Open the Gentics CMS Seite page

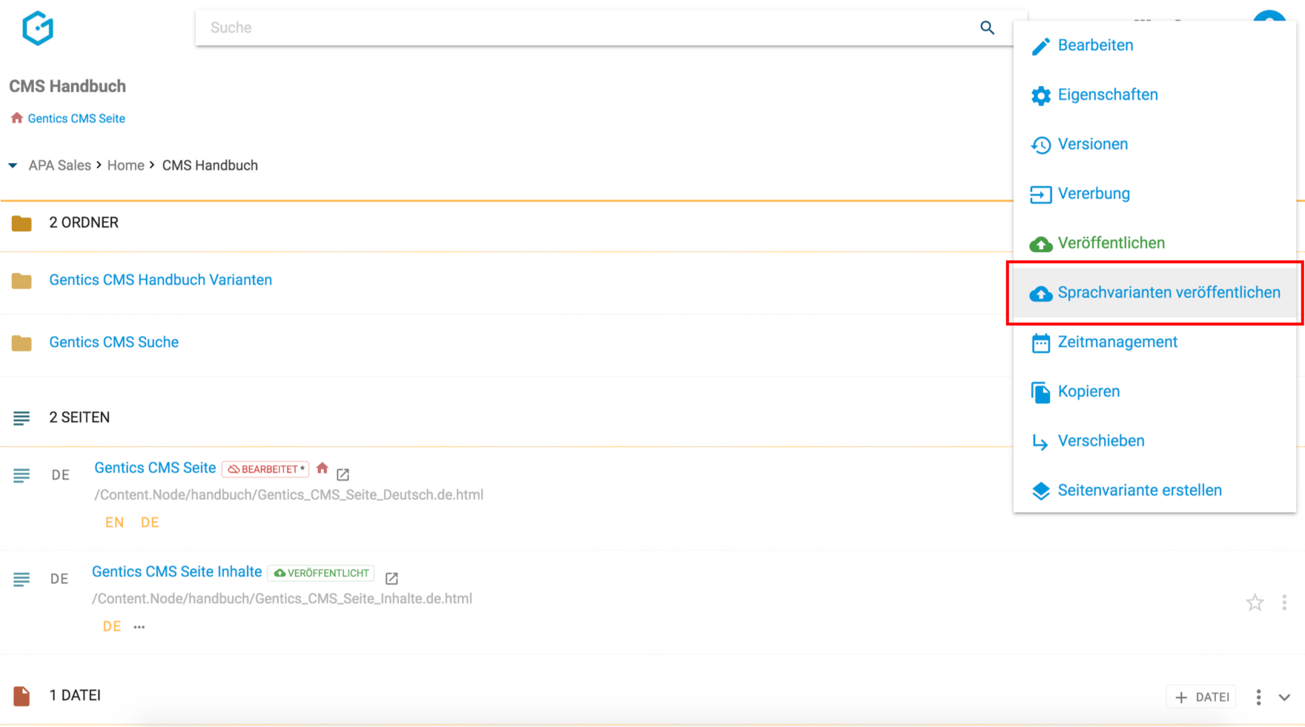click(x=155, y=468)
